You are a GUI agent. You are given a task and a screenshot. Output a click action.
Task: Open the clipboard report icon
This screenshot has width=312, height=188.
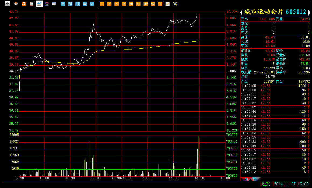pos(32,3)
